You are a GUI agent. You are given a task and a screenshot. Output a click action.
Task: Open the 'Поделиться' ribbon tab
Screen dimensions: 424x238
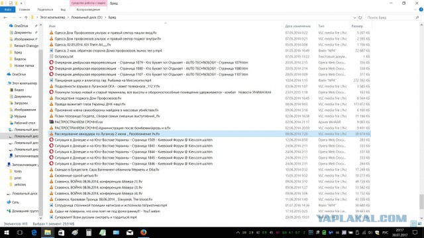point(45,9)
